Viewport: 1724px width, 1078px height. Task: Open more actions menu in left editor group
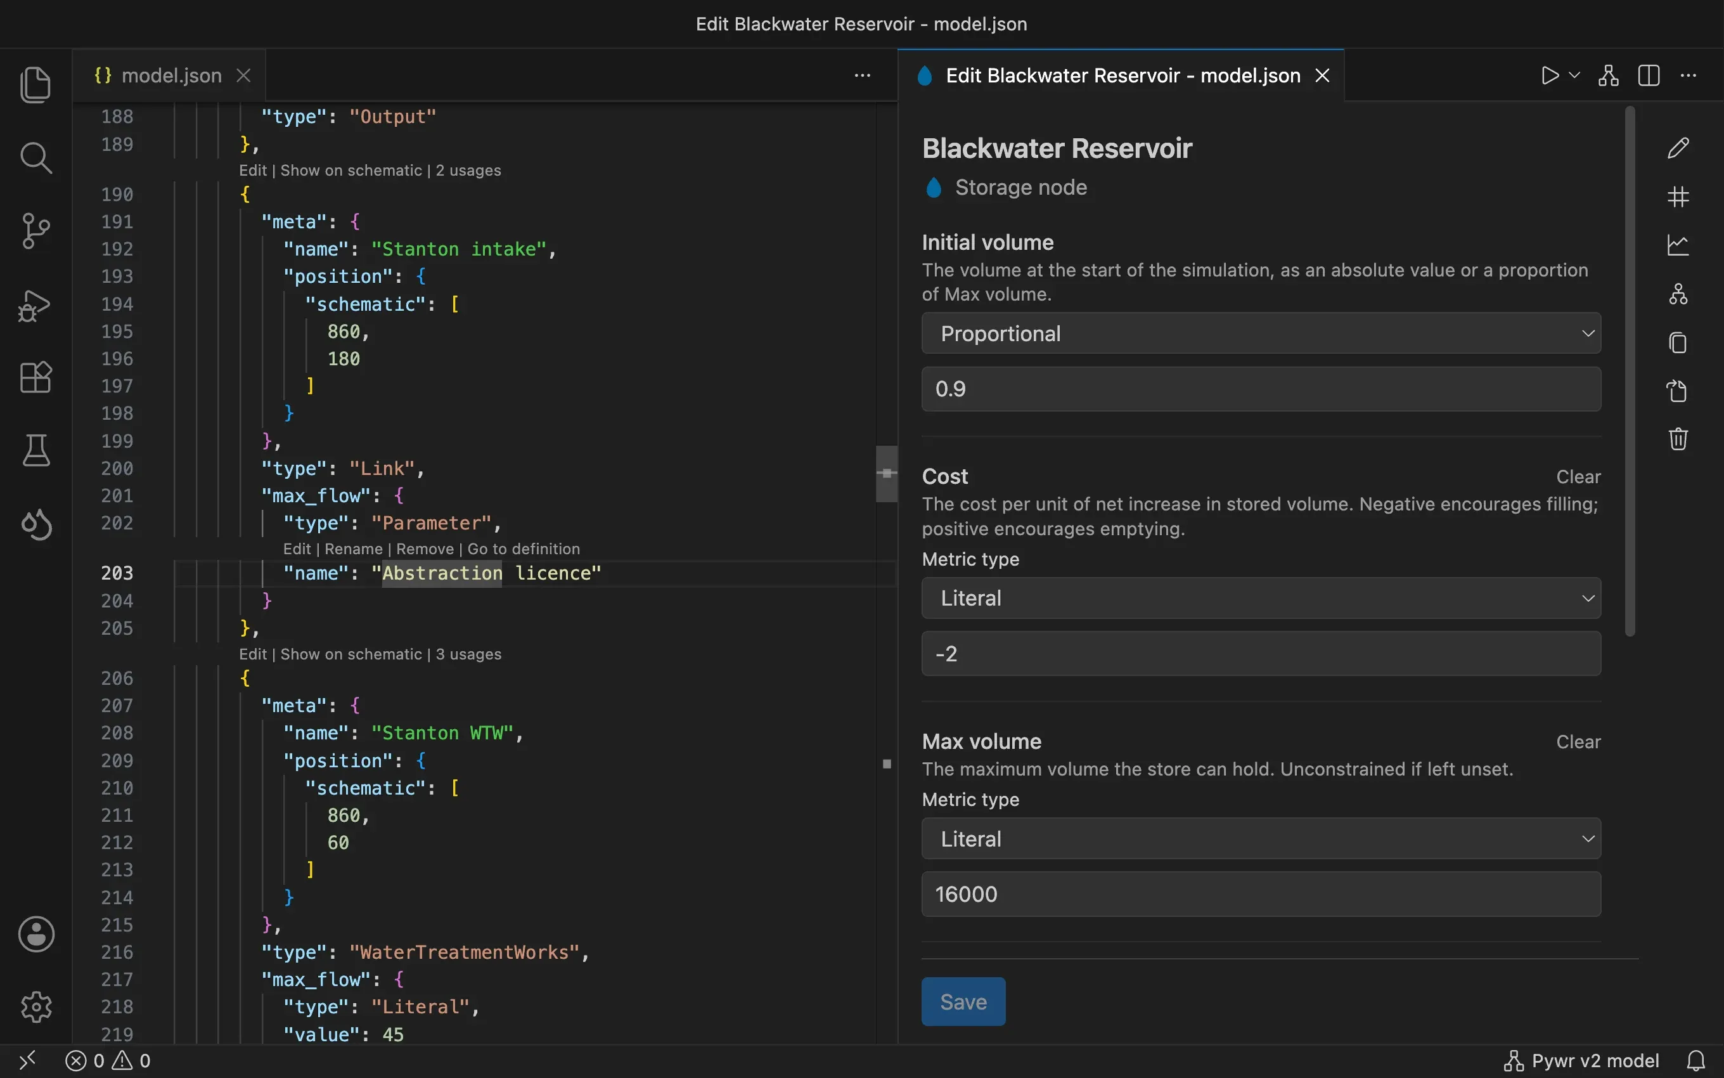[862, 75]
